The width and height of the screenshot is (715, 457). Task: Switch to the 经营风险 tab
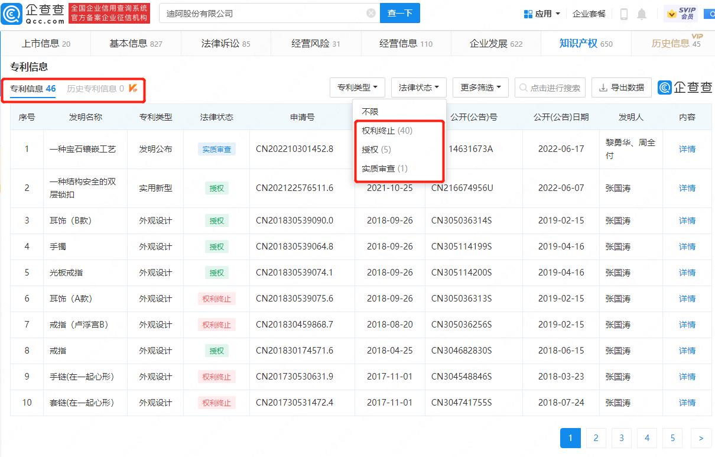point(316,43)
